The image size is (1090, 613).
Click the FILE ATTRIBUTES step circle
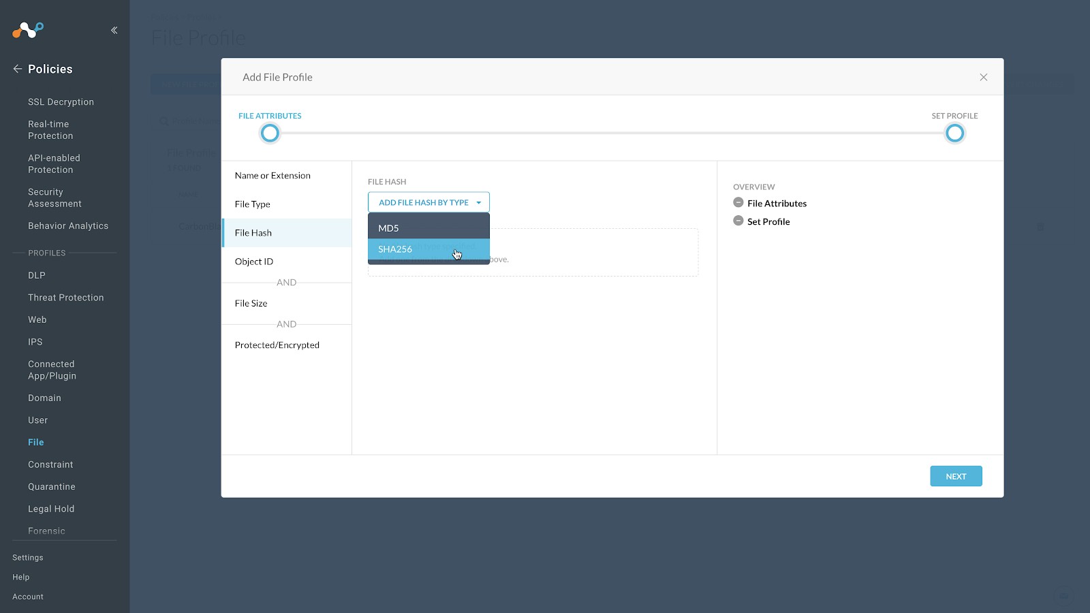tap(270, 133)
